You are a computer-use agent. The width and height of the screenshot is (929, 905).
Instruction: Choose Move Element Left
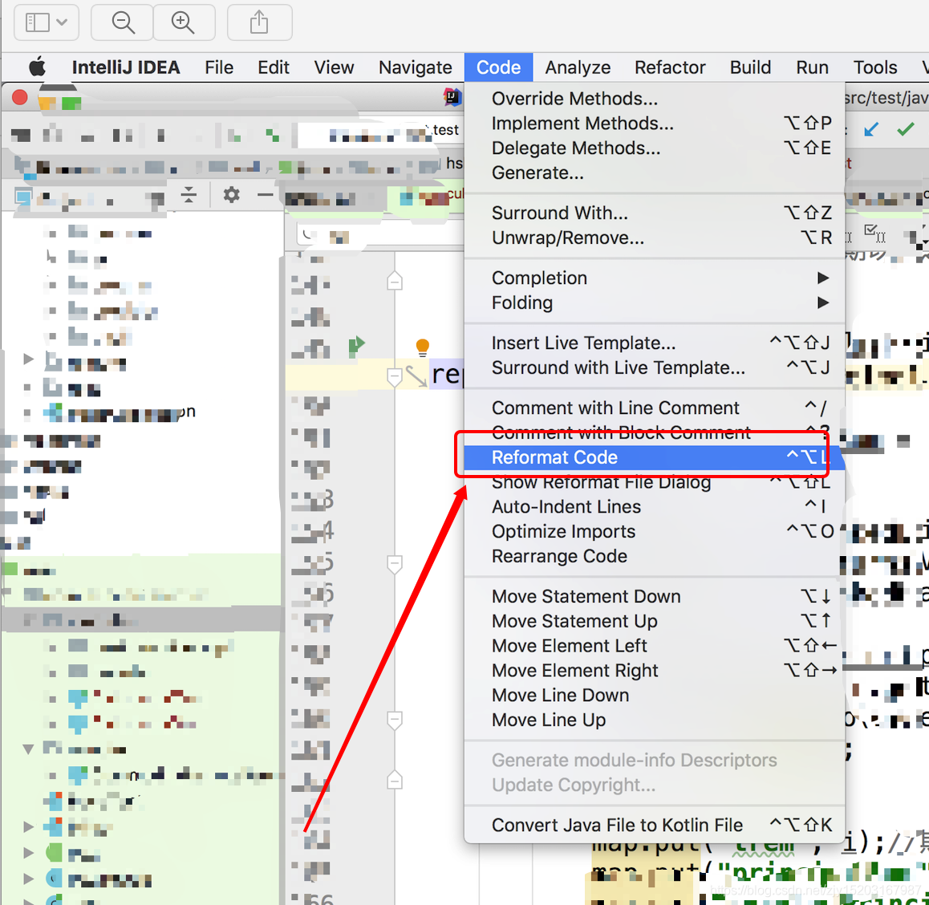[x=654, y=646]
